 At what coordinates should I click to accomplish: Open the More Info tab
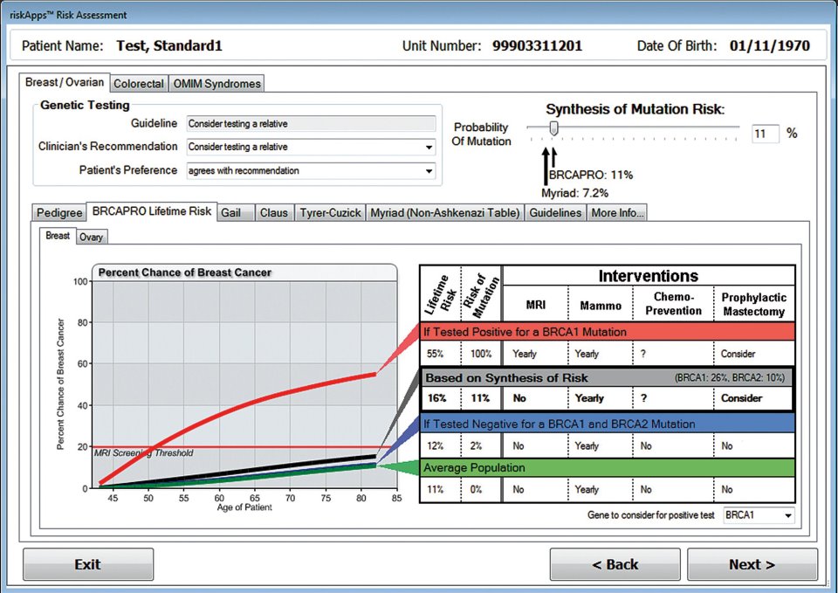(x=617, y=213)
